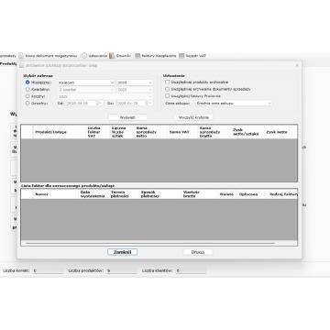This screenshot has width=330, height=330.
Task: Sort by Zysk netto column header
Action: point(280,132)
